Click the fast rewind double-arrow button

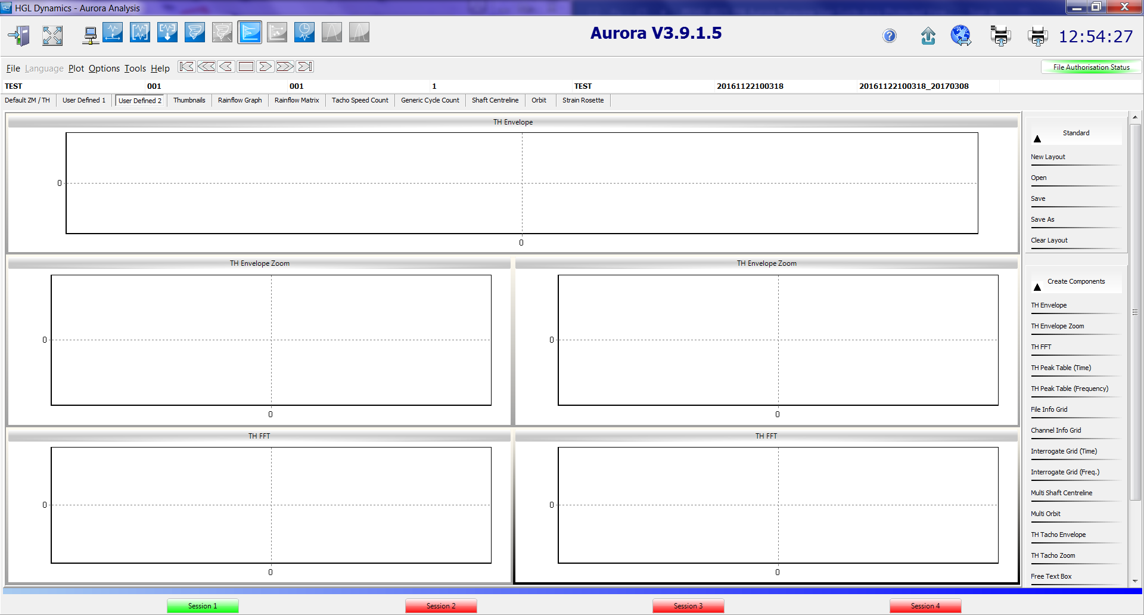tap(206, 67)
